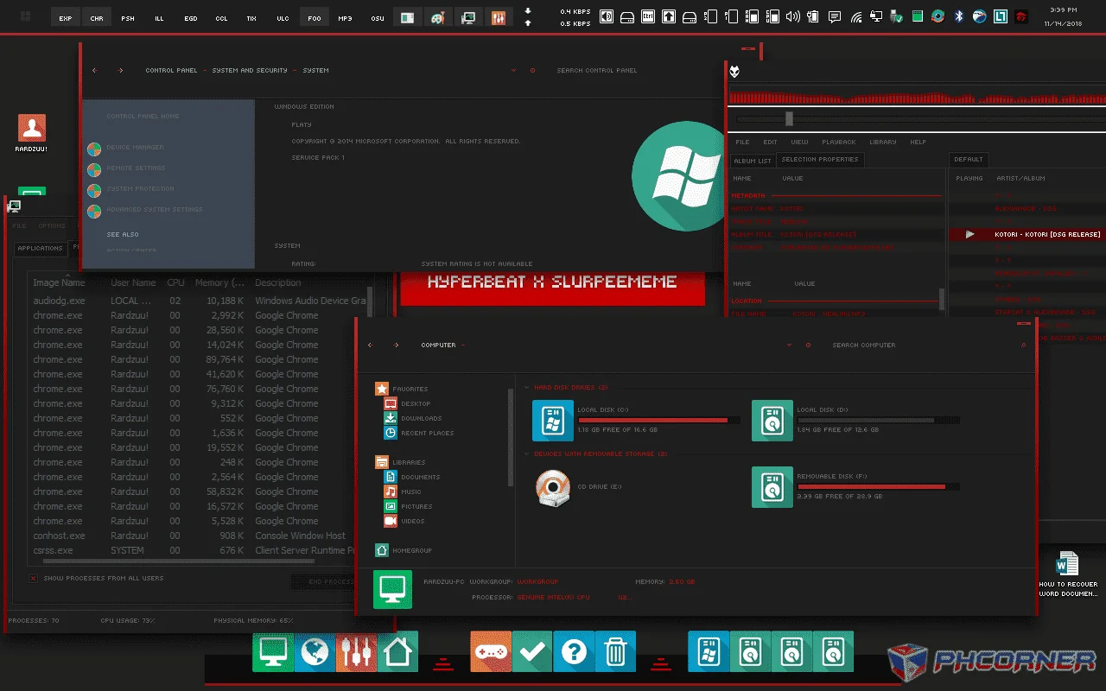Open the paint palette icon on the top bar
This screenshot has height=691, width=1106.
click(439, 16)
